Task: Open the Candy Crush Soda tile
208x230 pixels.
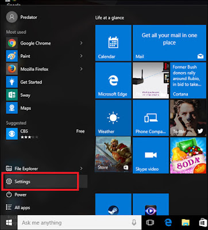Action: point(188,155)
